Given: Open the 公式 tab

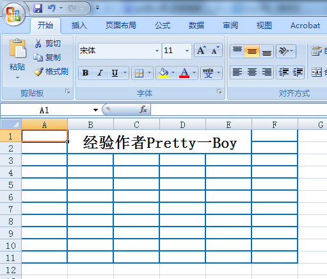Looking at the screenshot, I should pos(163,26).
